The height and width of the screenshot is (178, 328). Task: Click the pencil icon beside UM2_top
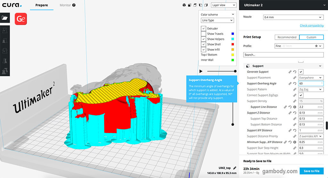[235, 168]
